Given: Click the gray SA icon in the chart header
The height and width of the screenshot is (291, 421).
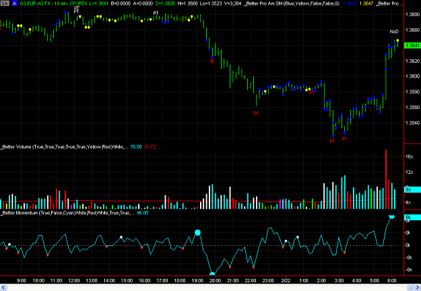Looking at the screenshot, I should point(5,3).
